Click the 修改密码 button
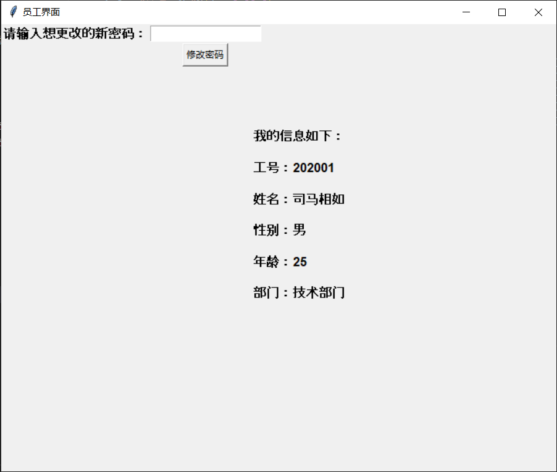The image size is (557, 472). click(205, 55)
